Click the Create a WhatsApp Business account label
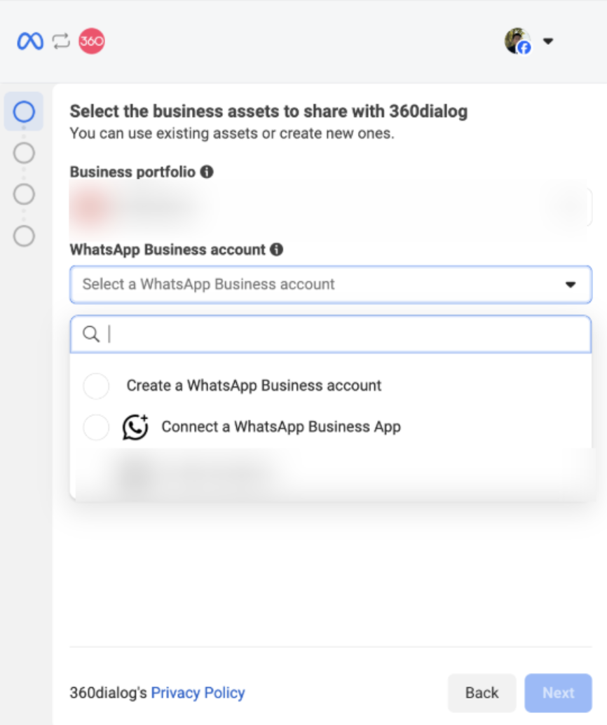 (x=254, y=386)
